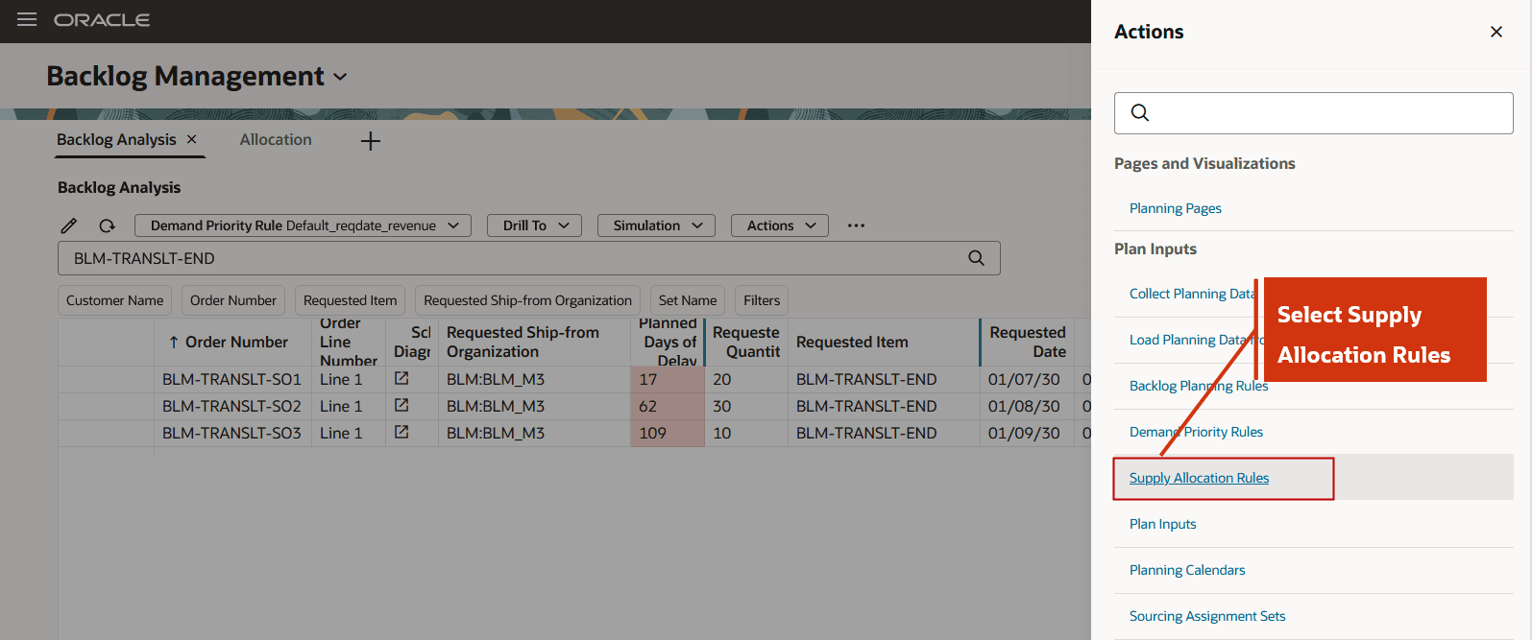Image resolution: width=1532 pixels, height=640 pixels.
Task: Open the Collect Planning Data link
Action: pyautogui.click(x=1192, y=294)
